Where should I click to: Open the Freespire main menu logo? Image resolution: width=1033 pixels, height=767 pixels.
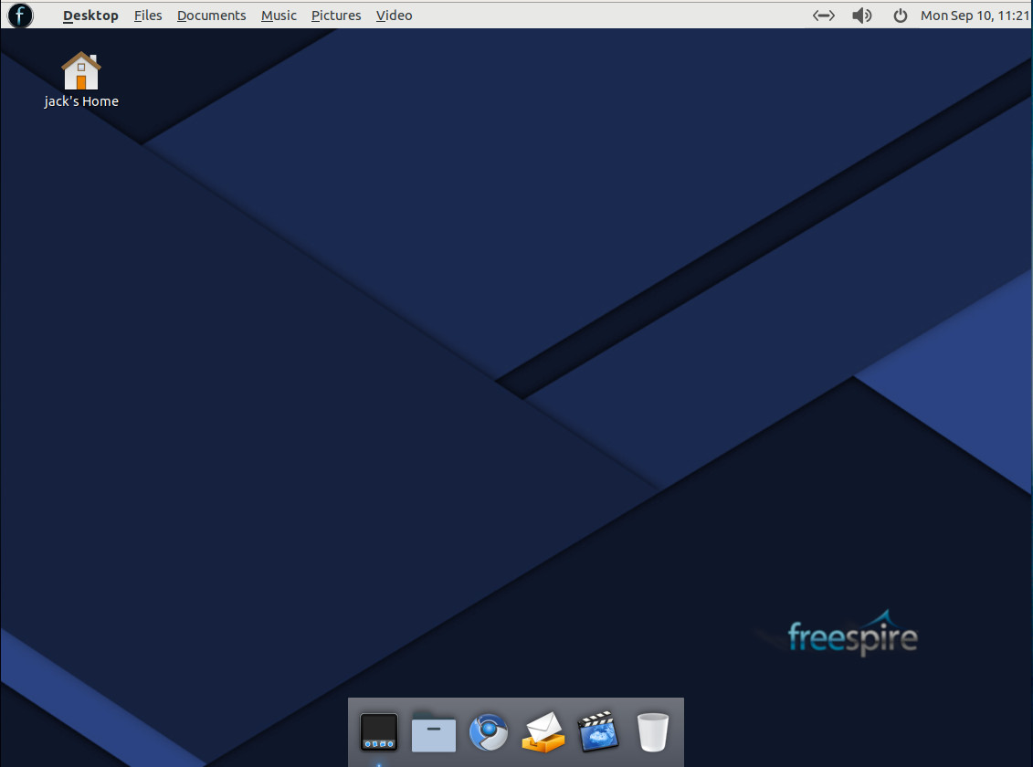(x=20, y=16)
